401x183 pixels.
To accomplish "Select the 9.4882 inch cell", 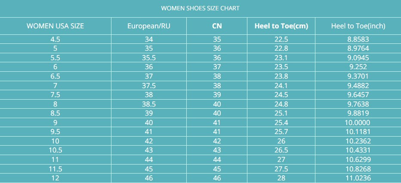I will [x=358, y=85].
